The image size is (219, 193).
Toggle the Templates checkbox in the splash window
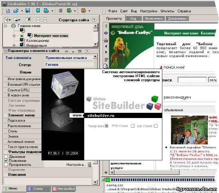pyautogui.click(x=107, y=126)
